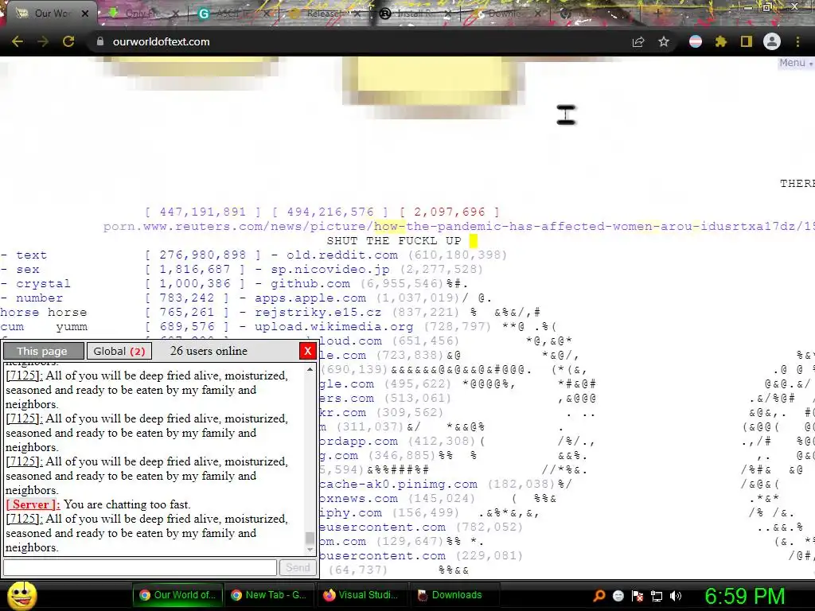Switch to 'New Tab - G...' taskbar window
The height and width of the screenshot is (611, 815).
click(x=269, y=595)
